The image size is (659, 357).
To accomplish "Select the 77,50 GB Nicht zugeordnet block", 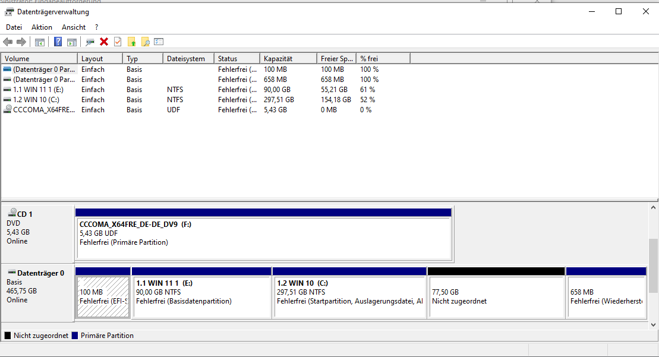I will (x=496, y=293).
